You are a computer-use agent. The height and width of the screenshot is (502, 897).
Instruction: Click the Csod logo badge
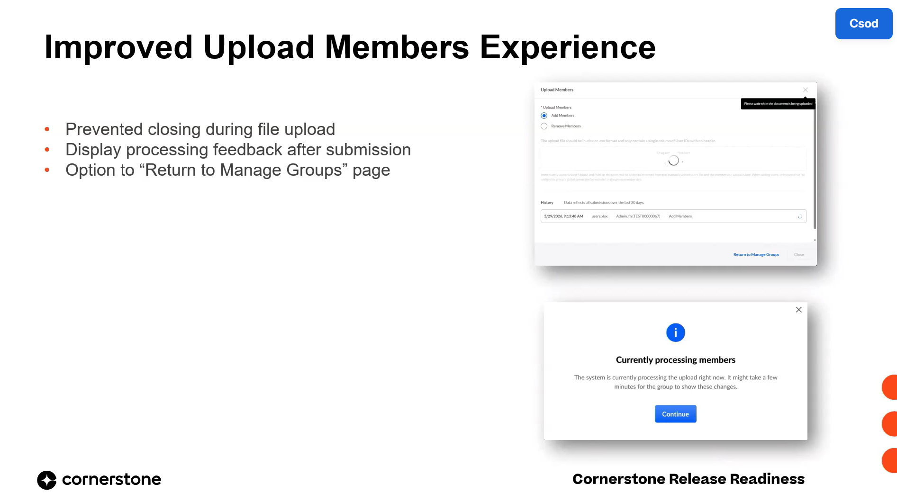coord(863,24)
